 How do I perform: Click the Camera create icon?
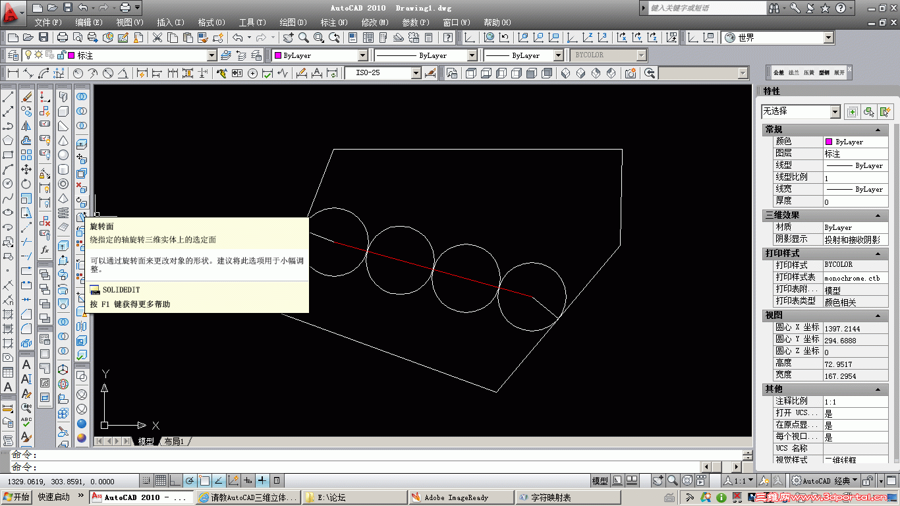(631, 73)
